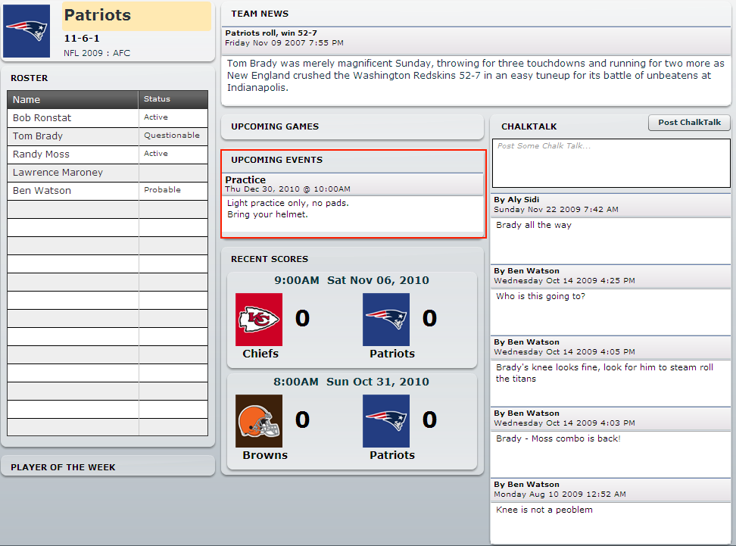The image size is (736, 546).
Task: Collapse the Team News panel header
Action: [x=476, y=14]
